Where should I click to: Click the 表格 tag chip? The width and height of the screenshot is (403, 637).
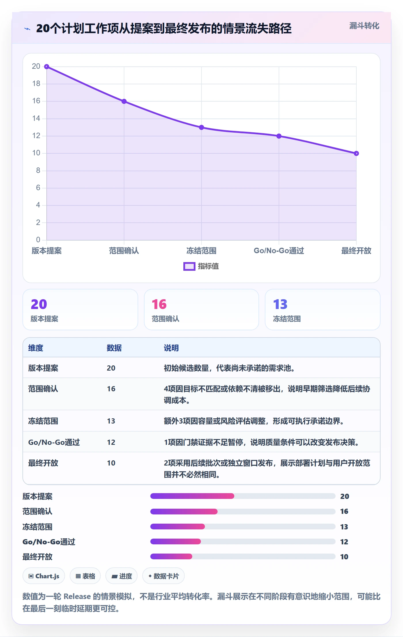pyautogui.click(x=85, y=576)
